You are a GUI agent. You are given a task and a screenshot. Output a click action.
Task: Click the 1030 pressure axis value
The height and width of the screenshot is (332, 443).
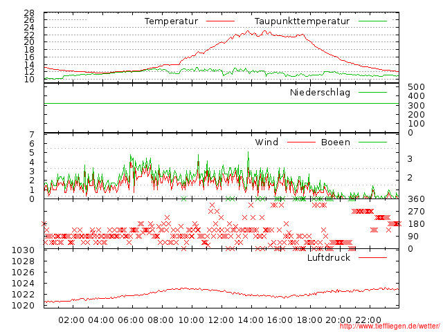coord(23,250)
